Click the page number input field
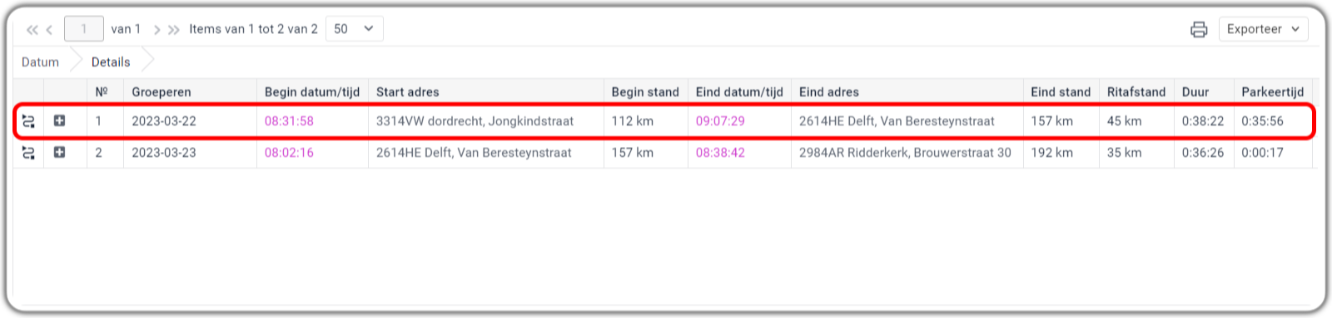The height and width of the screenshot is (318, 1332). point(84,29)
